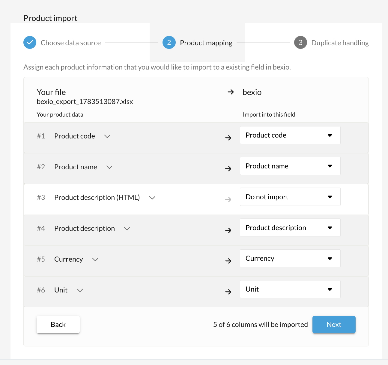Click the '#3' row number label

click(x=41, y=197)
